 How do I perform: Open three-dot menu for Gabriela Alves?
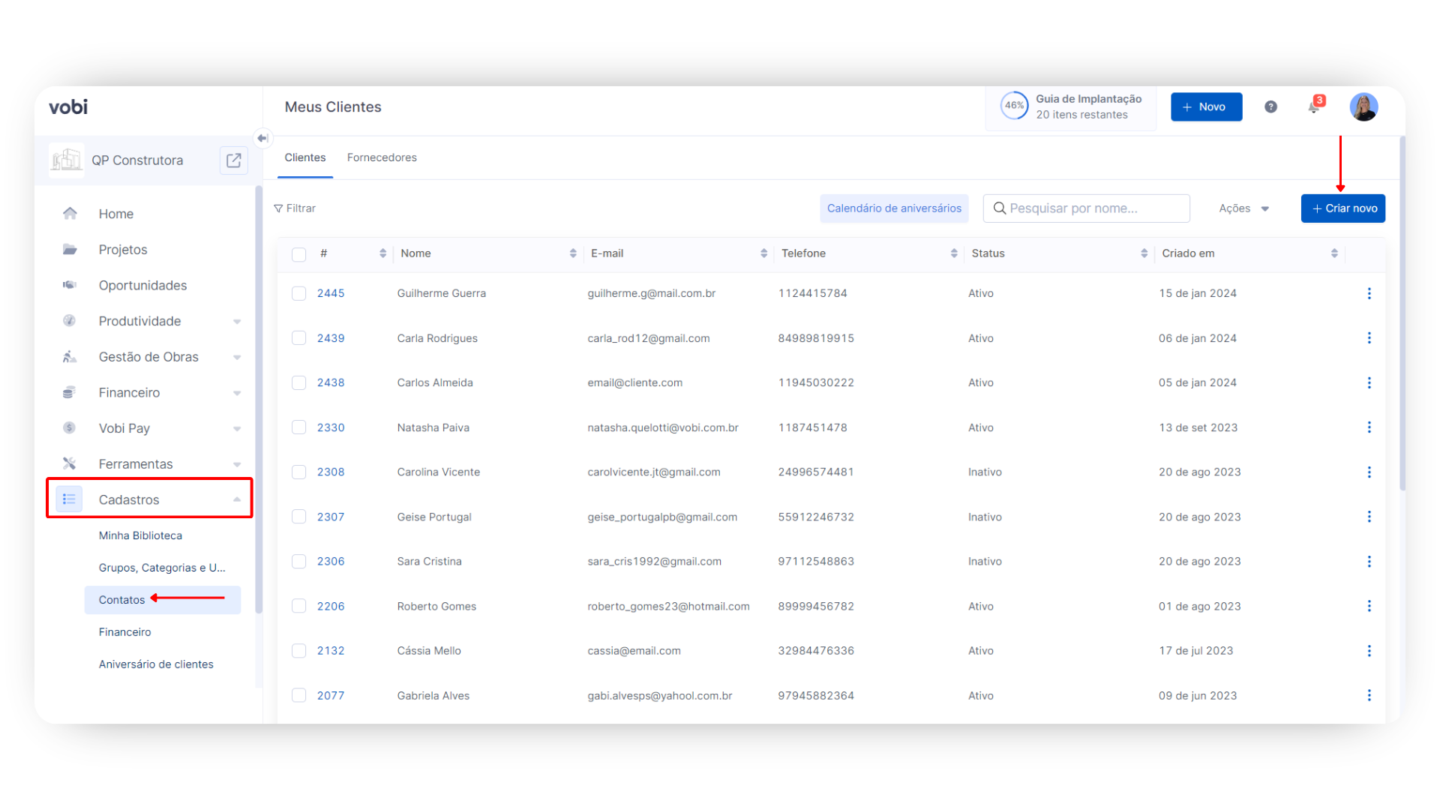1369,695
